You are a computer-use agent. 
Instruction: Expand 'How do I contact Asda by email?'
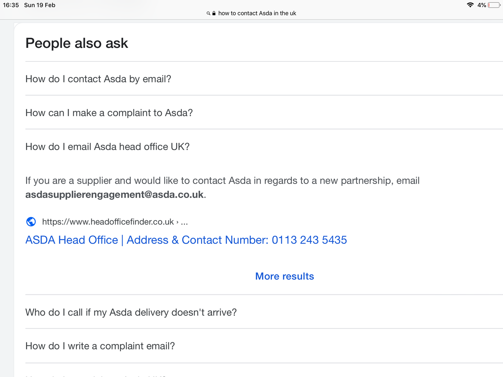tap(264, 79)
